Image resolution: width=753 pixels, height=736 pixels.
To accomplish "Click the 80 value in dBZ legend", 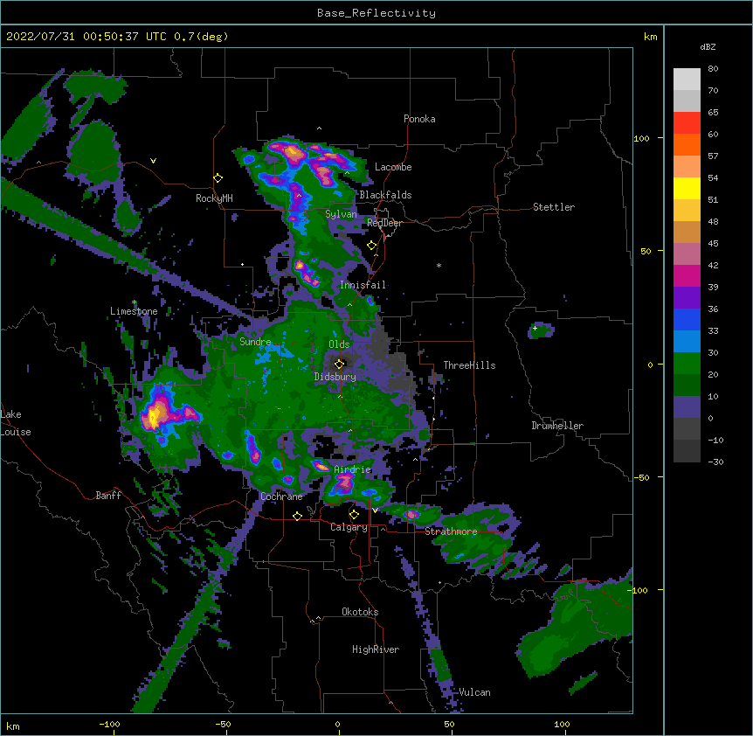I will (x=713, y=69).
